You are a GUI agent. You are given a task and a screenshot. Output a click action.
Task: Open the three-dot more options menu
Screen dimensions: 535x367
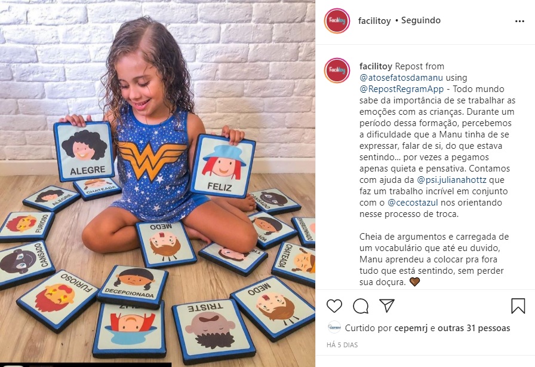pos(519,21)
